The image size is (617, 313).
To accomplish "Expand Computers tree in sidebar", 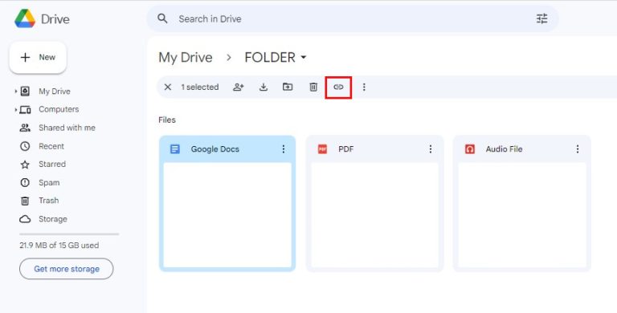I will [x=16, y=109].
